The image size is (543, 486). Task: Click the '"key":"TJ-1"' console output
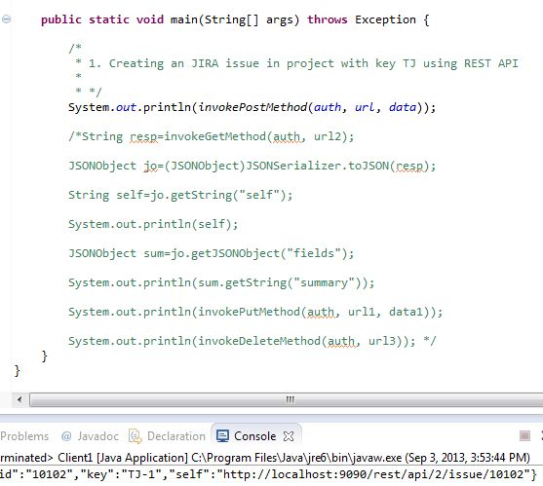[x=124, y=474]
